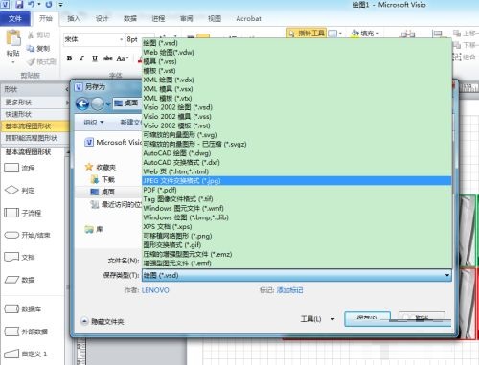The height and width of the screenshot is (365, 479).
Task: Expand the font name dropdown
Action: click(121, 39)
